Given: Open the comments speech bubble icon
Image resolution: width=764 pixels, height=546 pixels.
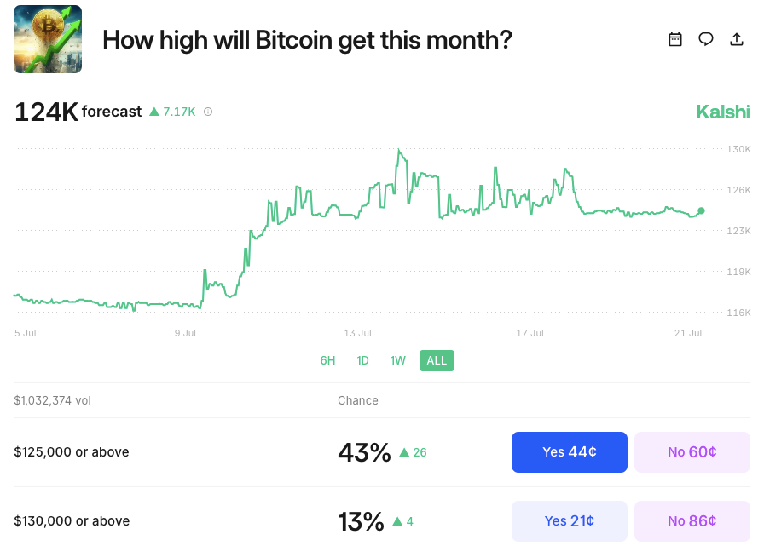Looking at the screenshot, I should (706, 39).
